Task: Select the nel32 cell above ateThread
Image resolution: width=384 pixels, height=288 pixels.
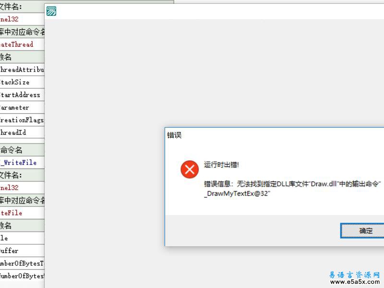Action: (x=22, y=19)
